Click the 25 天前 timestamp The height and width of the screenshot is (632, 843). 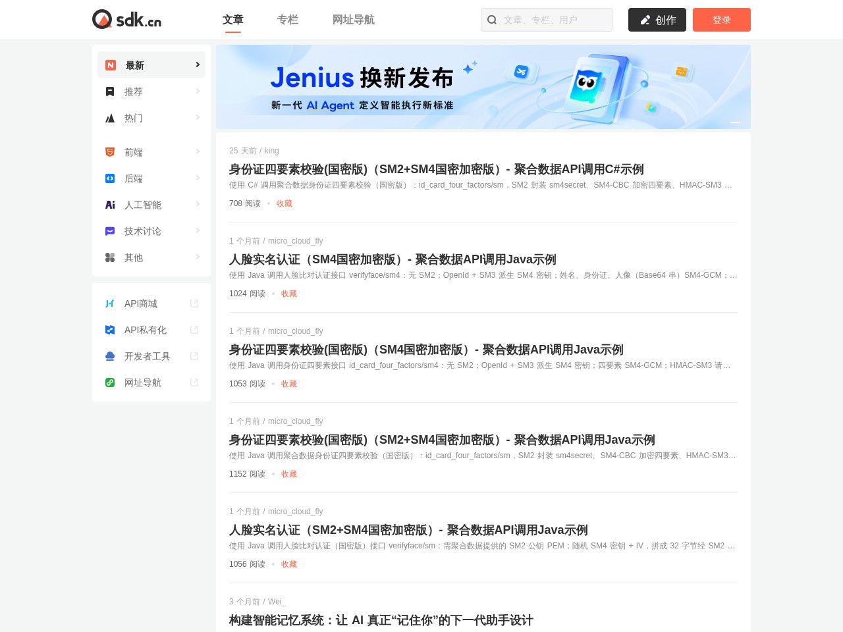click(x=243, y=151)
